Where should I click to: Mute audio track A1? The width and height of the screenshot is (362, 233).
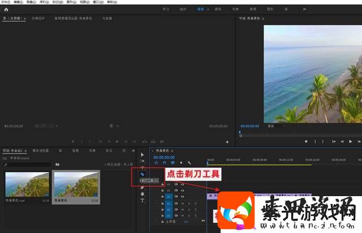182,204
